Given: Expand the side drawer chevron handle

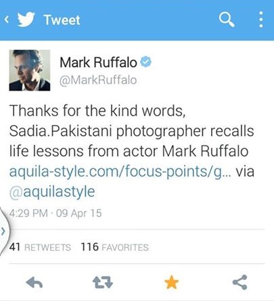Looking at the screenshot, I should coord(3,231).
